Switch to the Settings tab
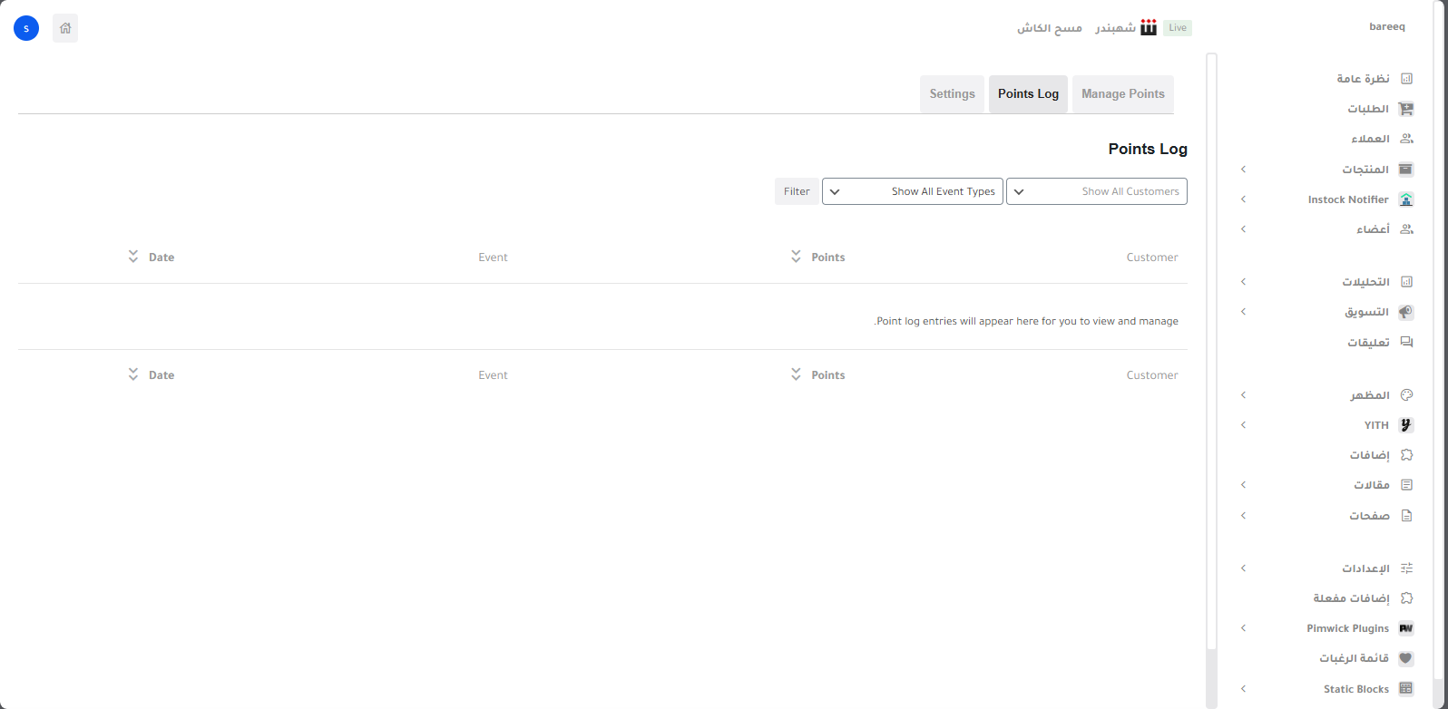 952,94
